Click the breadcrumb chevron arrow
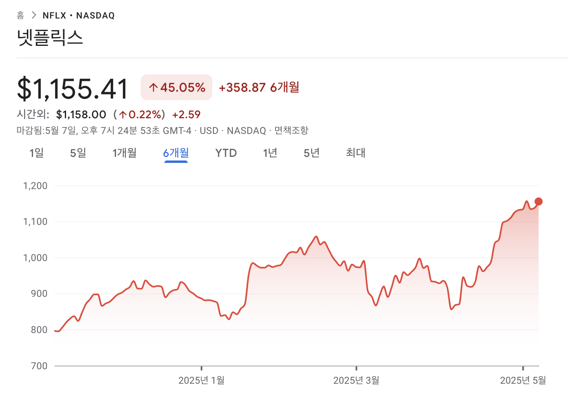This screenshot has height=399, width=568. [34, 15]
